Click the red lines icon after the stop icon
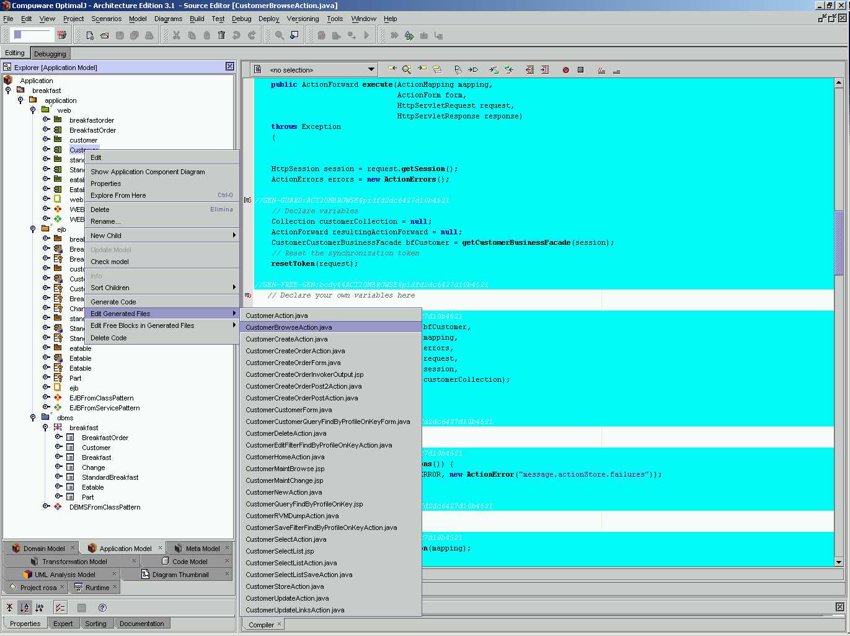 tap(601, 70)
